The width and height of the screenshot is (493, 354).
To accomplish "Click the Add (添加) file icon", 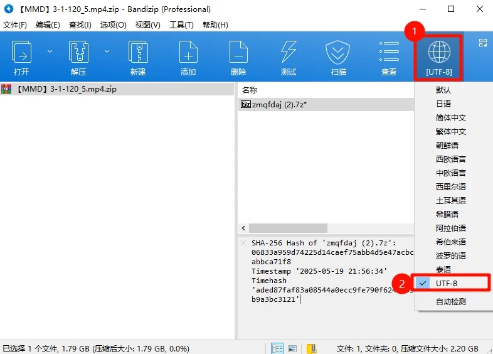I will click(x=188, y=58).
